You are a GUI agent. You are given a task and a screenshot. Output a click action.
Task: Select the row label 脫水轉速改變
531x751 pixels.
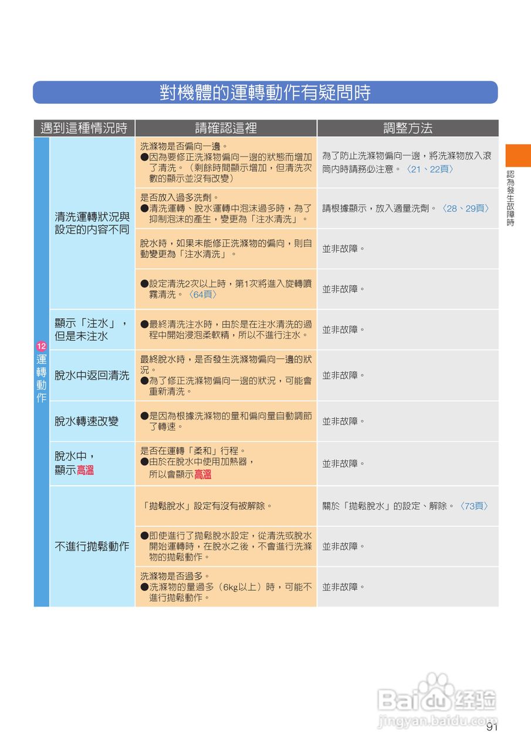(87, 421)
